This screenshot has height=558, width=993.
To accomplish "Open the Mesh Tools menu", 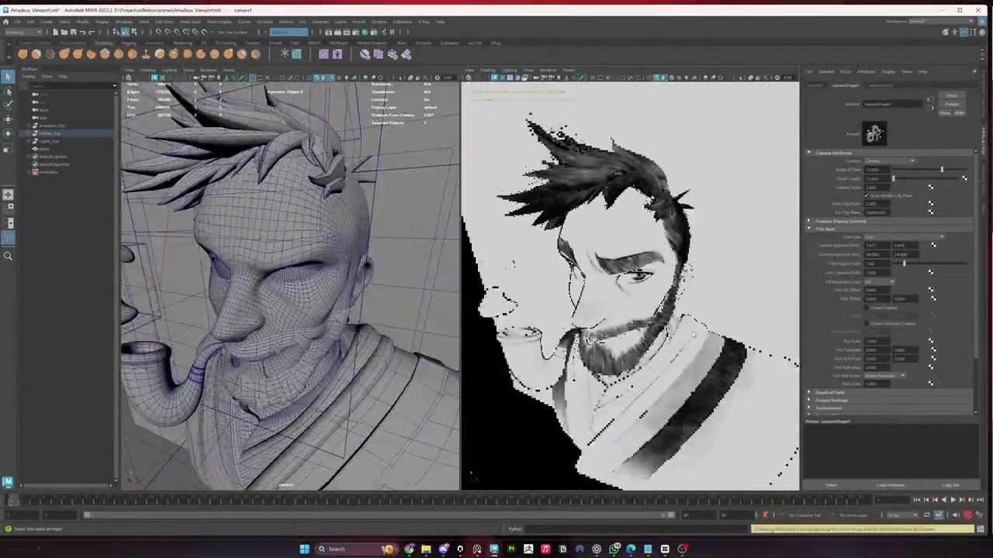I will coord(191,21).
